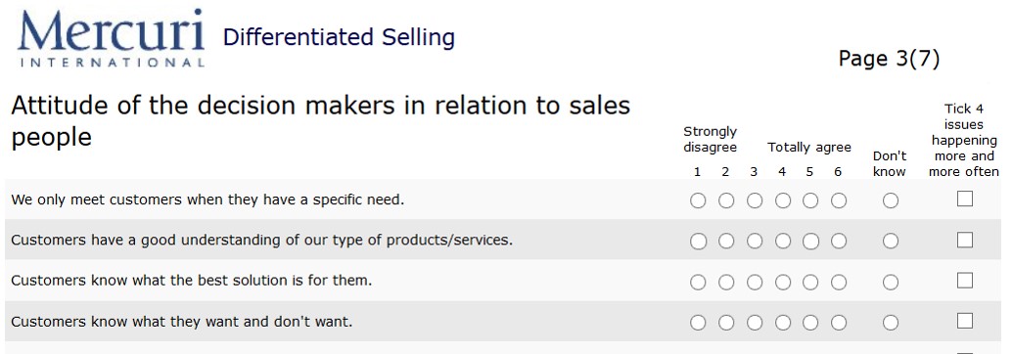This screenshot has height=354, width=1012.
Task: Select rating 2 for best solution statement
Action: pos(726,282)
